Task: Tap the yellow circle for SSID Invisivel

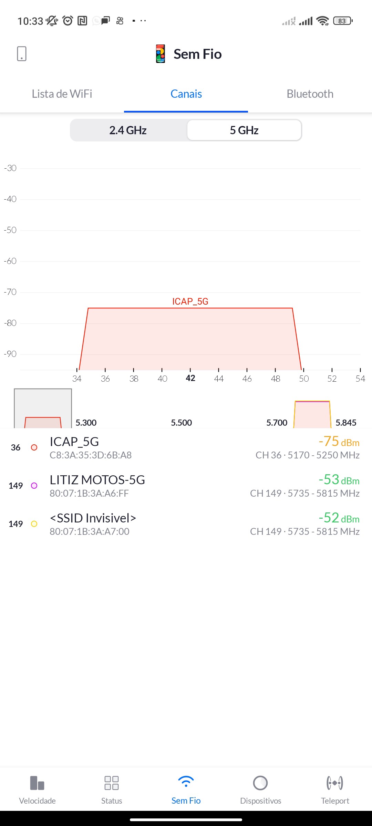Action: (34, 524)
